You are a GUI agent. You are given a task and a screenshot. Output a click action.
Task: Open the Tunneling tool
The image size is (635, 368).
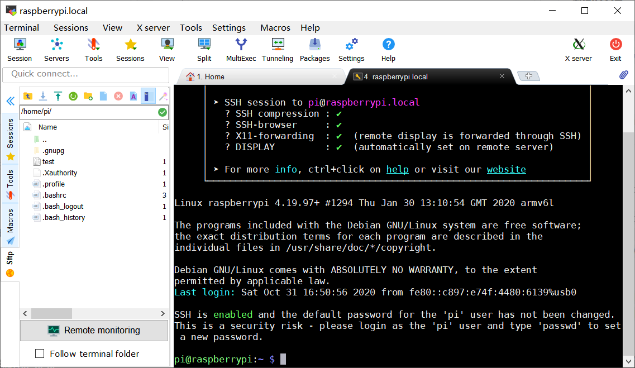[278, 50]
